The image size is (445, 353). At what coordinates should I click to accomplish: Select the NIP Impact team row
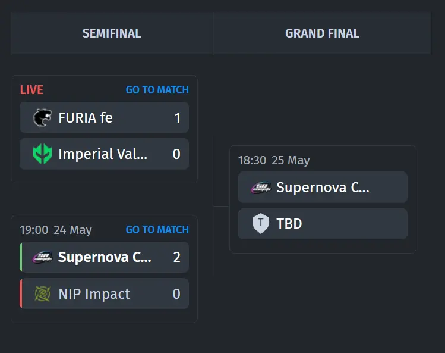(104, 293)
